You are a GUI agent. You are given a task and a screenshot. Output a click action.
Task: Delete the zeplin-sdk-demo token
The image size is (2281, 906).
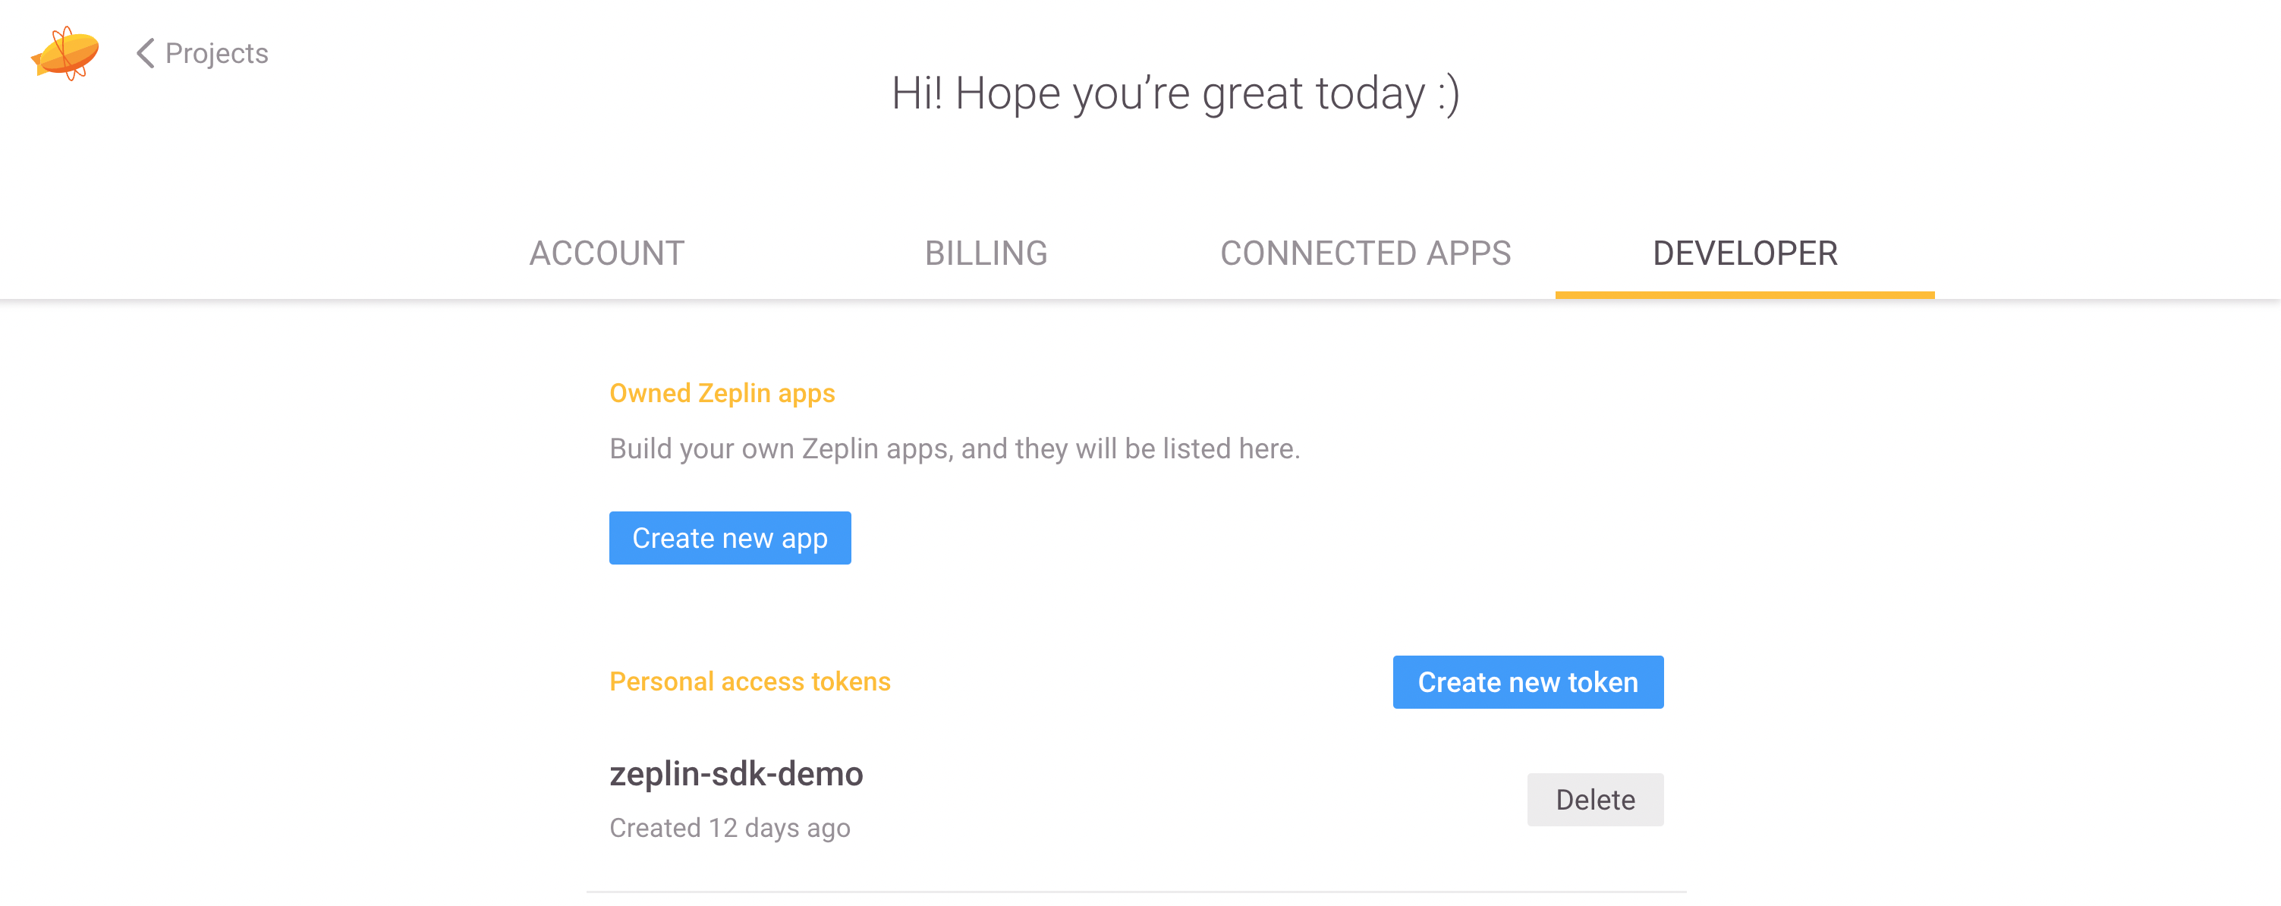click(x=1594, y=799)
